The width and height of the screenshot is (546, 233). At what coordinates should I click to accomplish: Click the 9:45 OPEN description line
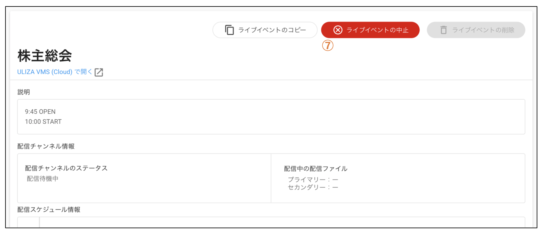pyautogui.click(x=40, y=112)
